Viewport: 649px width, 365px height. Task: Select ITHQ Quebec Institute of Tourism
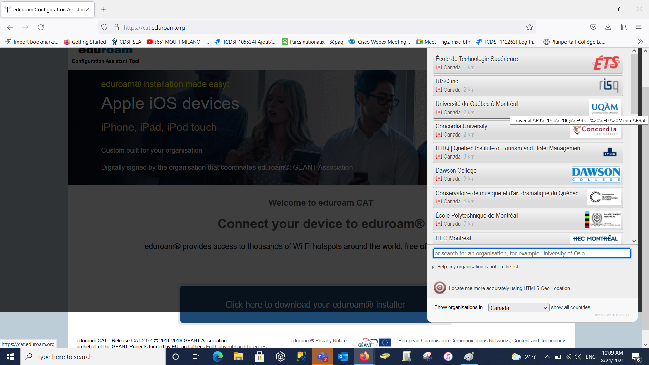pyautogui.click(x=528, y=152)
